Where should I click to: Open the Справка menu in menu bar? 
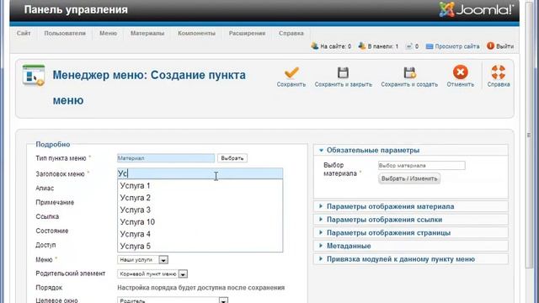(x=291, y=34)
